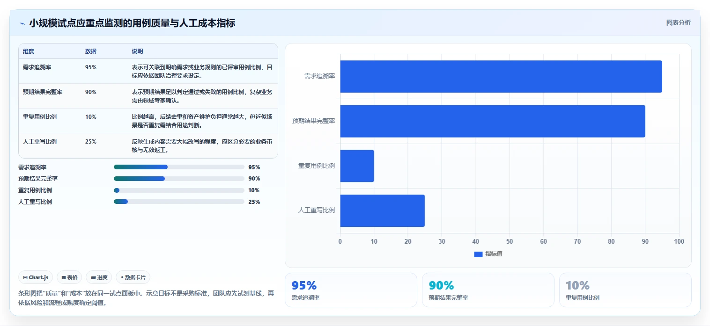Click the 需求追溯率 progress bar

(x=179, y=167)
